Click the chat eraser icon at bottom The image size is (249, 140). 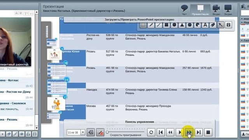[x=9, y=134]
